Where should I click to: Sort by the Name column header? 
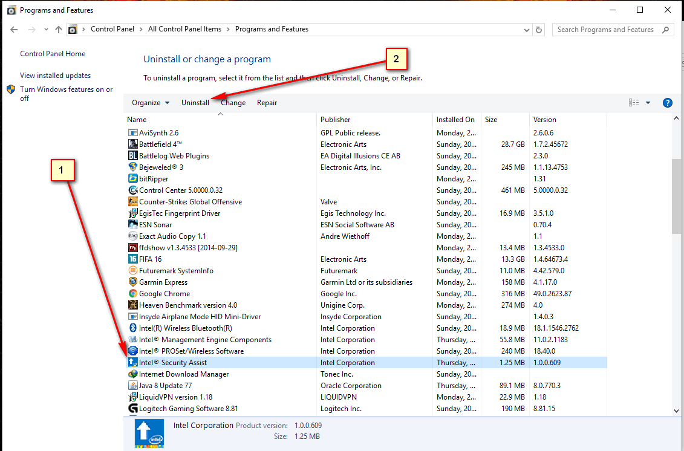[x=220, y=120]
